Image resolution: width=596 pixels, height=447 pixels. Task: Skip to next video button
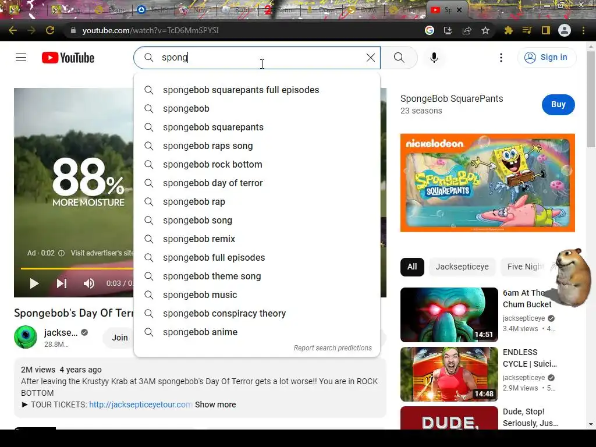[x=62, y=283]
